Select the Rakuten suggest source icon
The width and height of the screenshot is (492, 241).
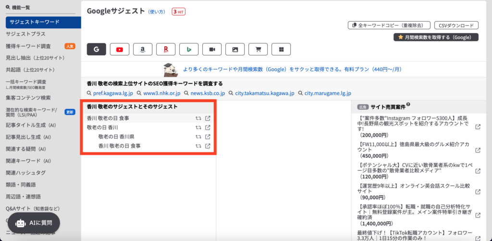pyautogui.click(x=166, y=49)
